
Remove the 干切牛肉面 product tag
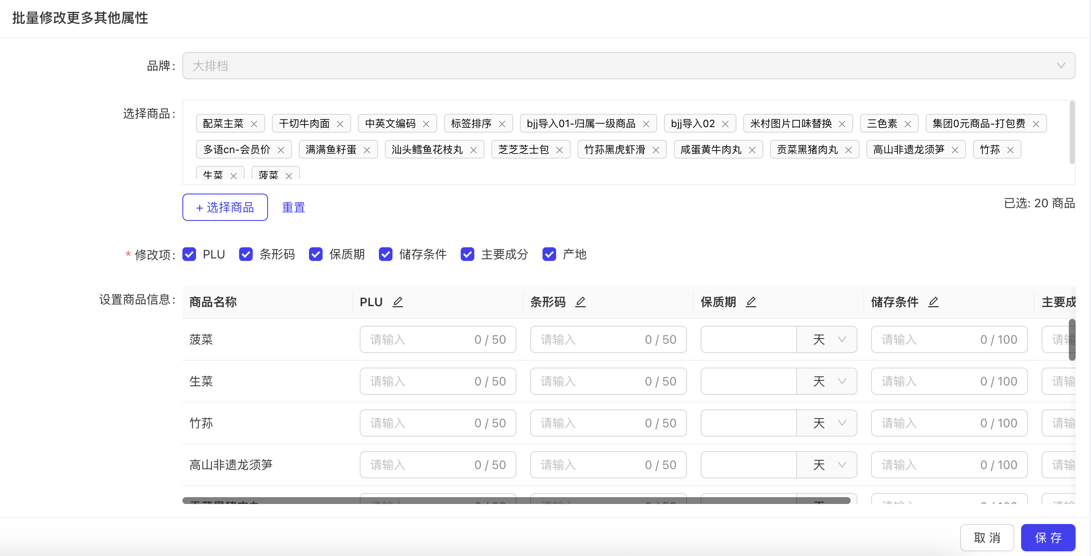[340, 124]
